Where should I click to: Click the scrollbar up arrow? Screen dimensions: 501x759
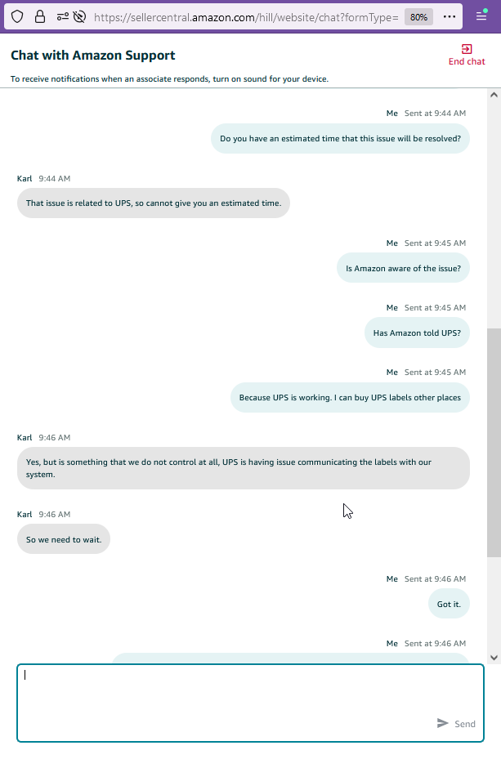click(x=494, y=95)
